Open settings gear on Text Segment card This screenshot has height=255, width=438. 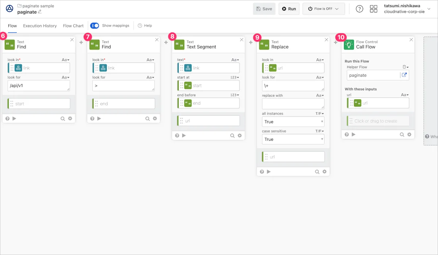[x=240, y=135]
